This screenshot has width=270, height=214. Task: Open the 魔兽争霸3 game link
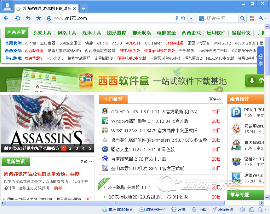[33, 58]
